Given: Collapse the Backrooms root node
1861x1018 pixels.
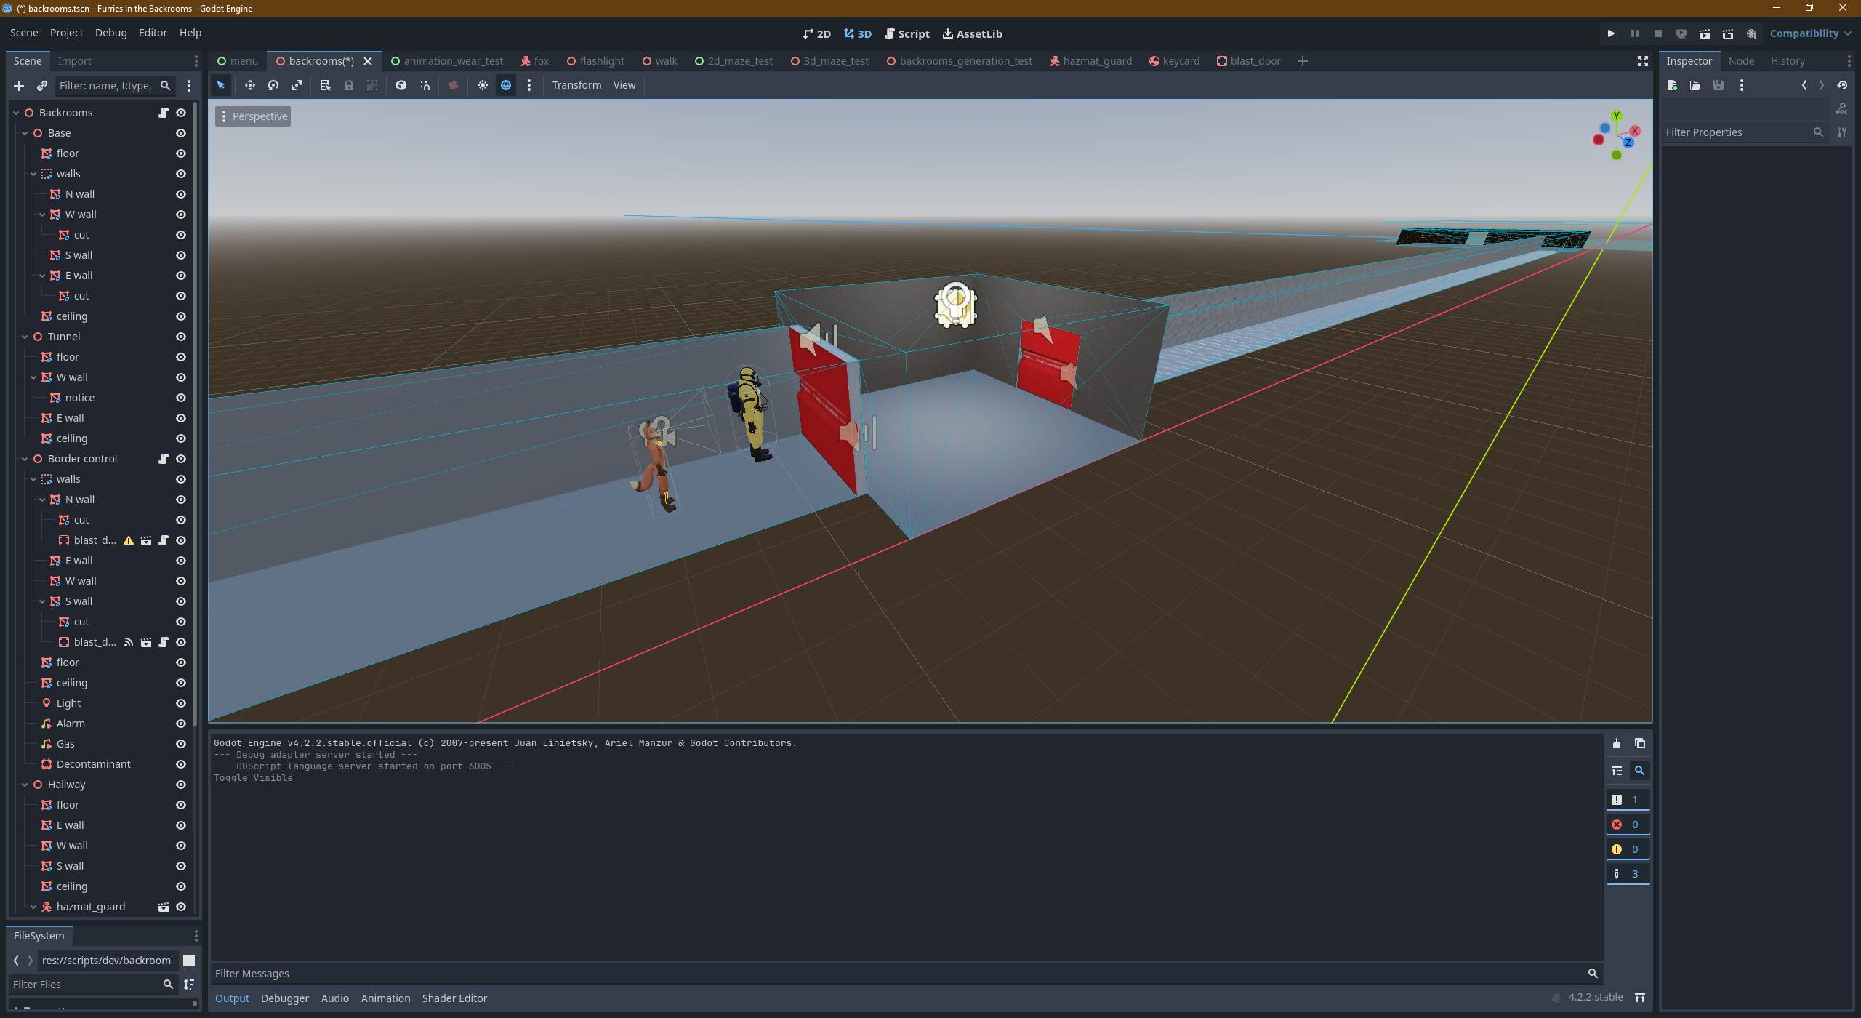Looking at the screenshot, I should tap(16, 113).
